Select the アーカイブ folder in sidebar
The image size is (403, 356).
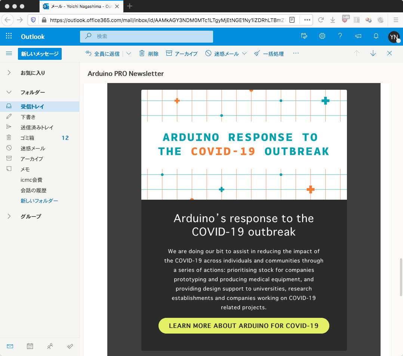[40, 159]
